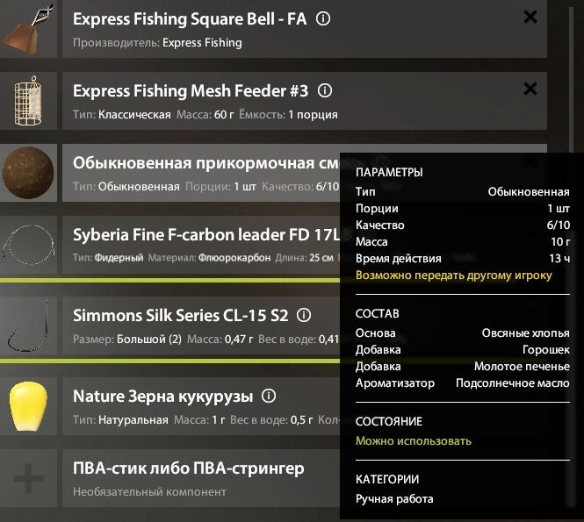Click the Ароматизатор Подсолнечное масло row
The height and width of the screenshot is (522, 584).
pos(463,383)
